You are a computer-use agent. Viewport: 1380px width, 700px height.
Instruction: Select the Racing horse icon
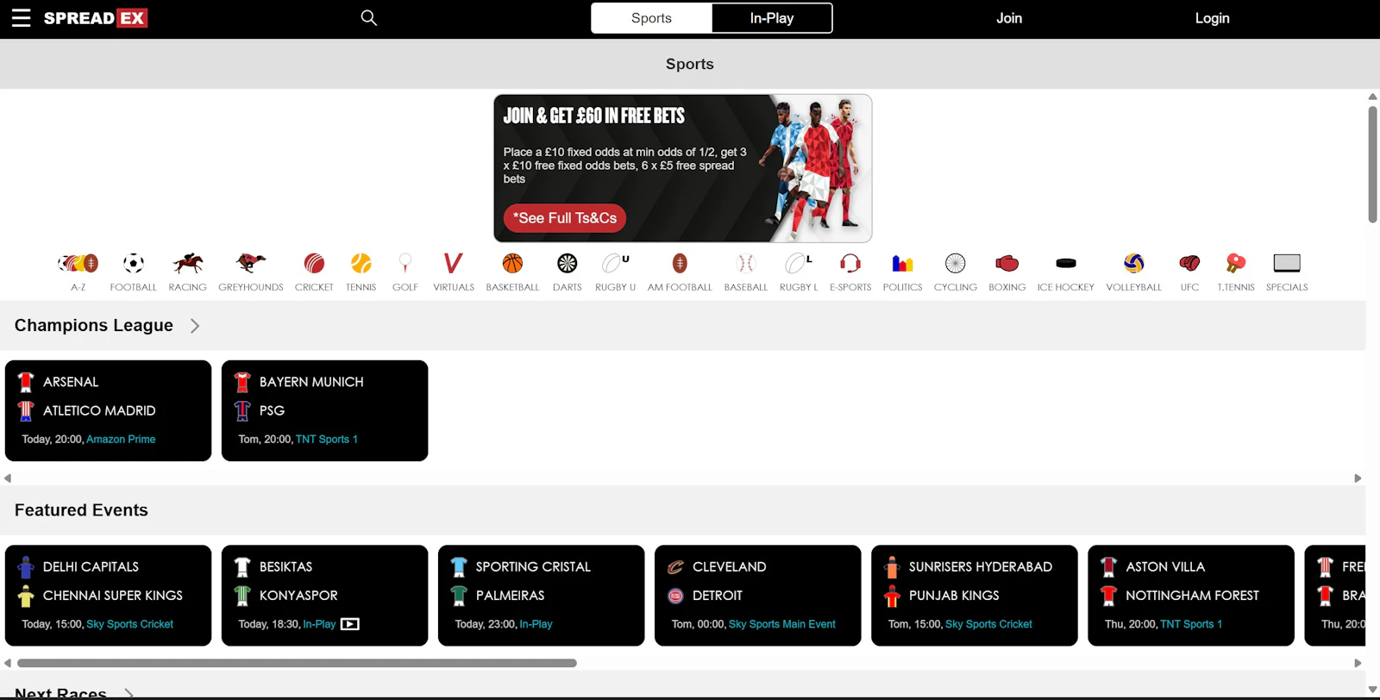click(188, 263)
